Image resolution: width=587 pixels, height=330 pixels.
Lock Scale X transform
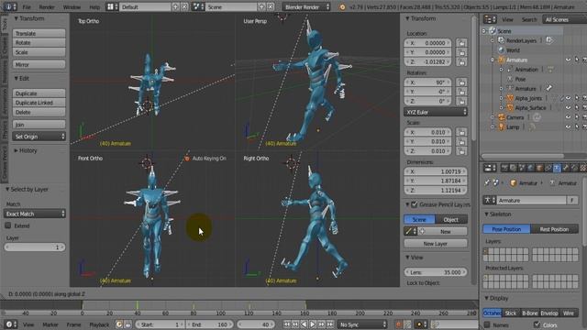pos(461,132)
